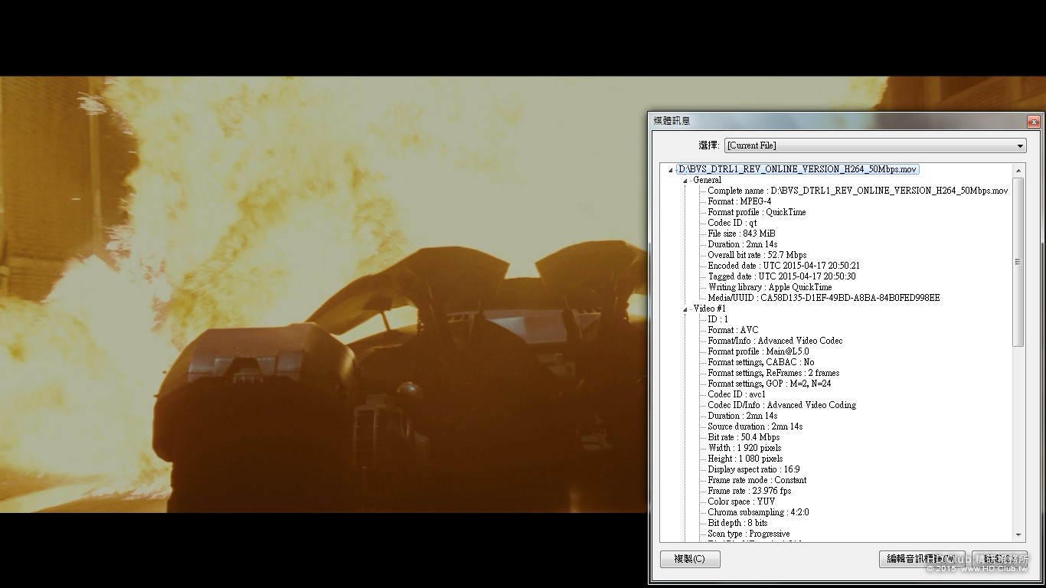Click the scrollbar up arrow in media info
The height and width of the screenshot is (588, 1046).
1018,171
